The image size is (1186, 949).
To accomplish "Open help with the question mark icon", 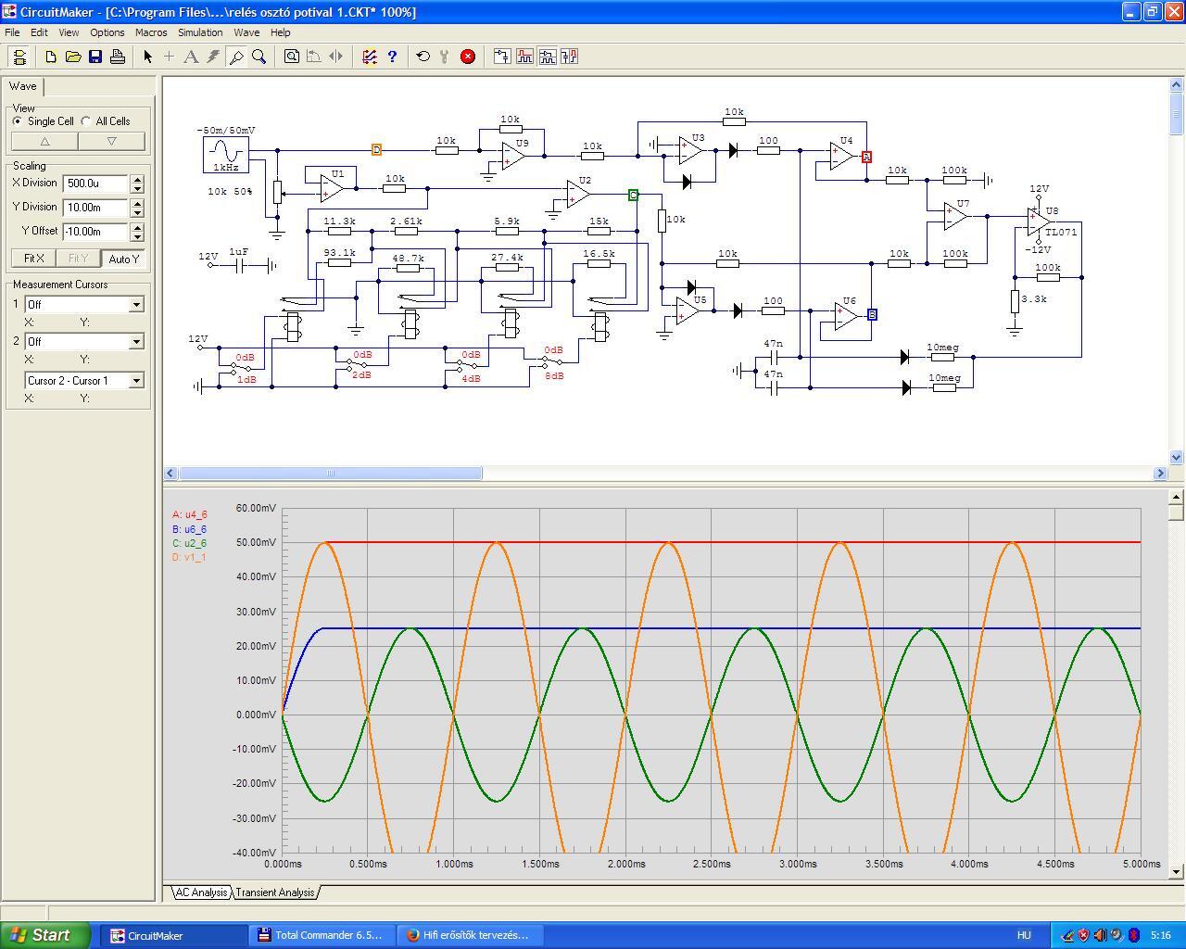I will 392,57.
